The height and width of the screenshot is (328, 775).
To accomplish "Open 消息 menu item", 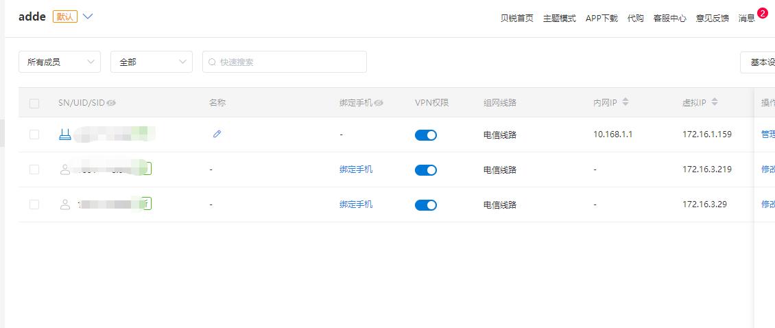I will tap(746, 19).
